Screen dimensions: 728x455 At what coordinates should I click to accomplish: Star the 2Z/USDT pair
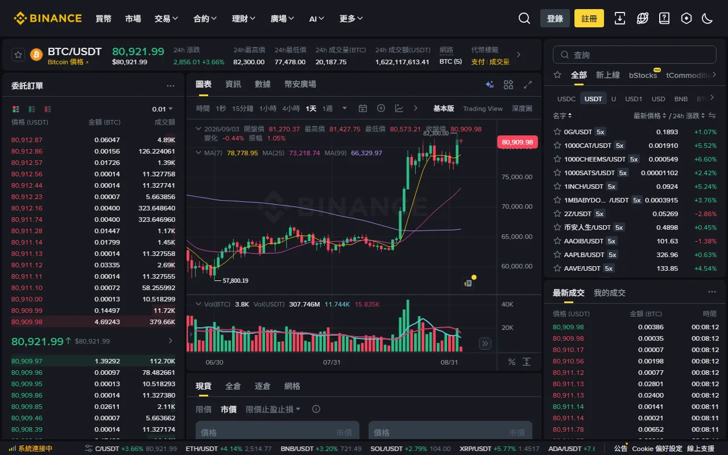point(557,214)
